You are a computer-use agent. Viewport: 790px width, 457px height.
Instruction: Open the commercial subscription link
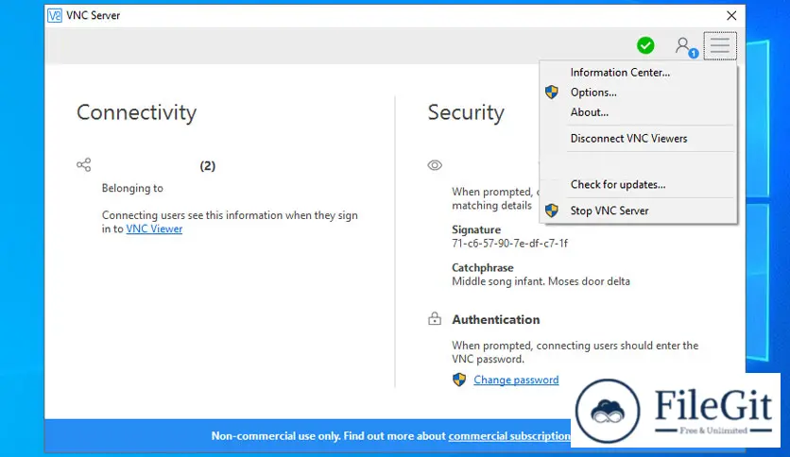pyautogui.click(x=509, y=436)
